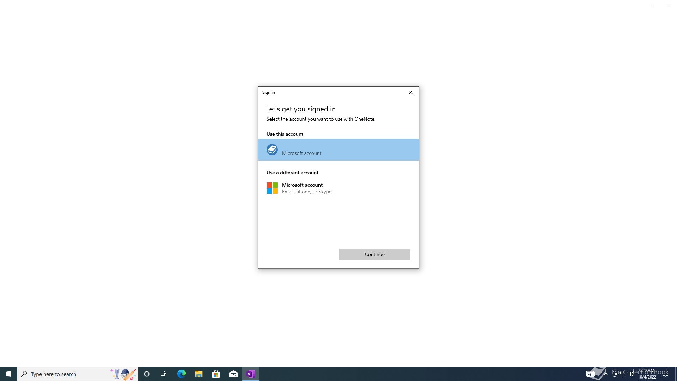Click the OneNote taskbar icon

tap(251, 374)
